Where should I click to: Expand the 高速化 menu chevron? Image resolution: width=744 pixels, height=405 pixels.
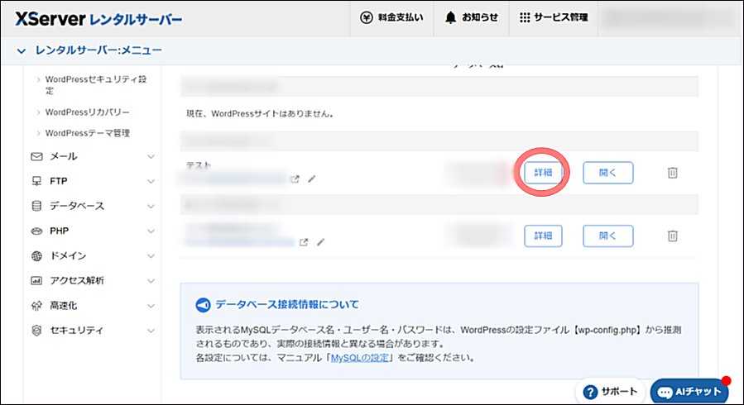151,306
